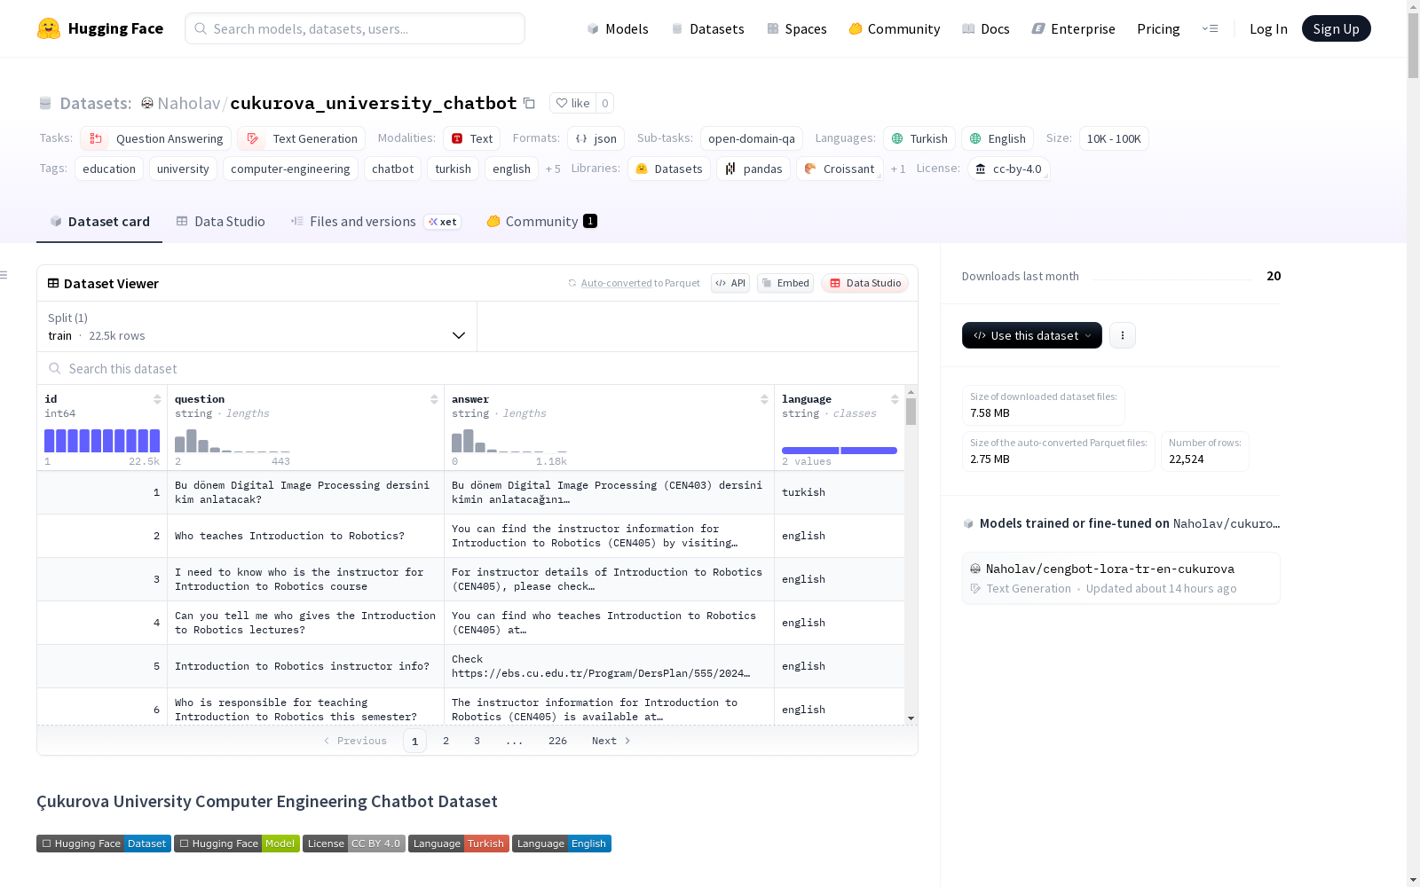Click the Sign Up button
The width and height of the screenshot is (1420, 887).
point(1336,28)
